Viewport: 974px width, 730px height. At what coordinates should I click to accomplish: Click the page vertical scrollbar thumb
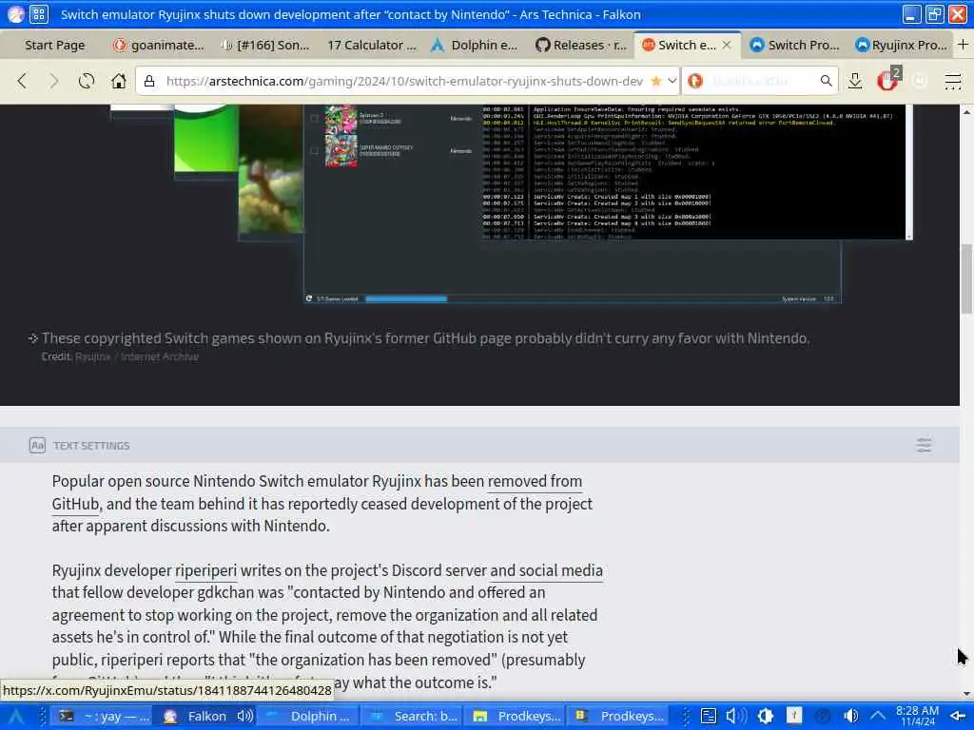pos(966,279)
